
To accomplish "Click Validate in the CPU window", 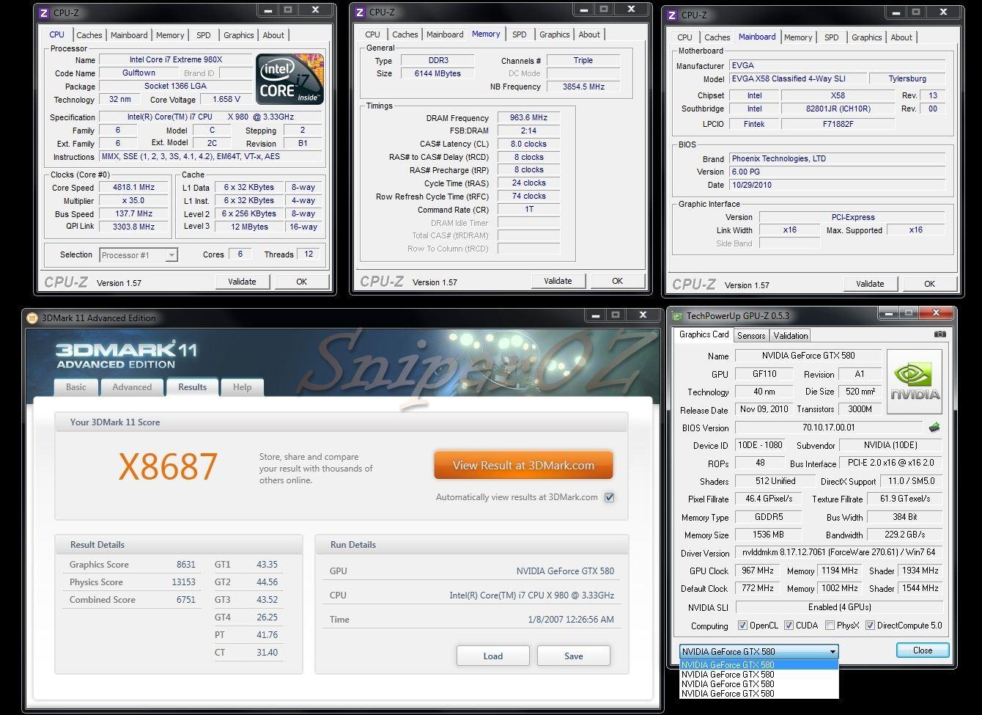I will pos(242,282).
